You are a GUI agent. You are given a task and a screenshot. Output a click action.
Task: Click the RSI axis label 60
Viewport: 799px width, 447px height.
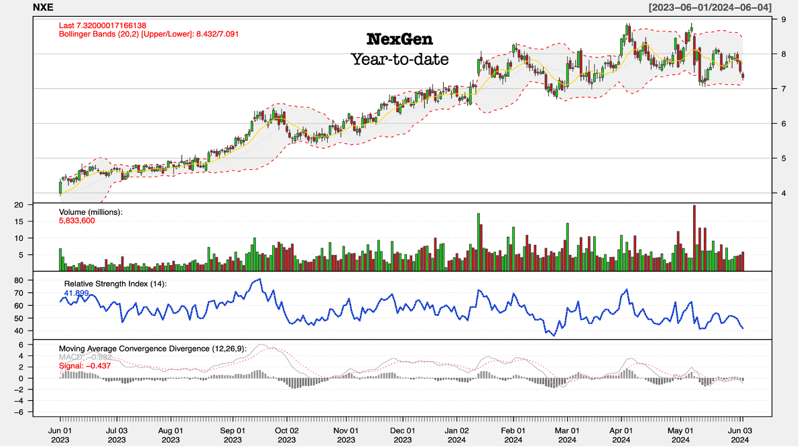click(19, 306)
